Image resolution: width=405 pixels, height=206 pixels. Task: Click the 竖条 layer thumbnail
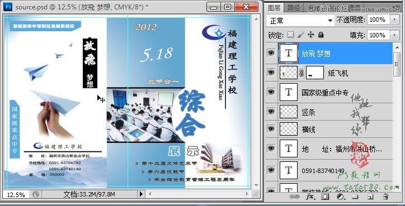(x=289, y=112)
